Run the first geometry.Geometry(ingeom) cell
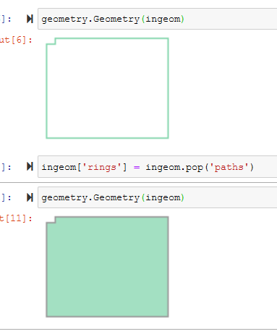277x334 pixels. 30,19
